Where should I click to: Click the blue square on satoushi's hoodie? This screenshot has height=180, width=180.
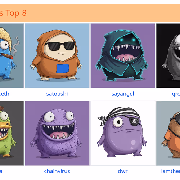point(63,68)
